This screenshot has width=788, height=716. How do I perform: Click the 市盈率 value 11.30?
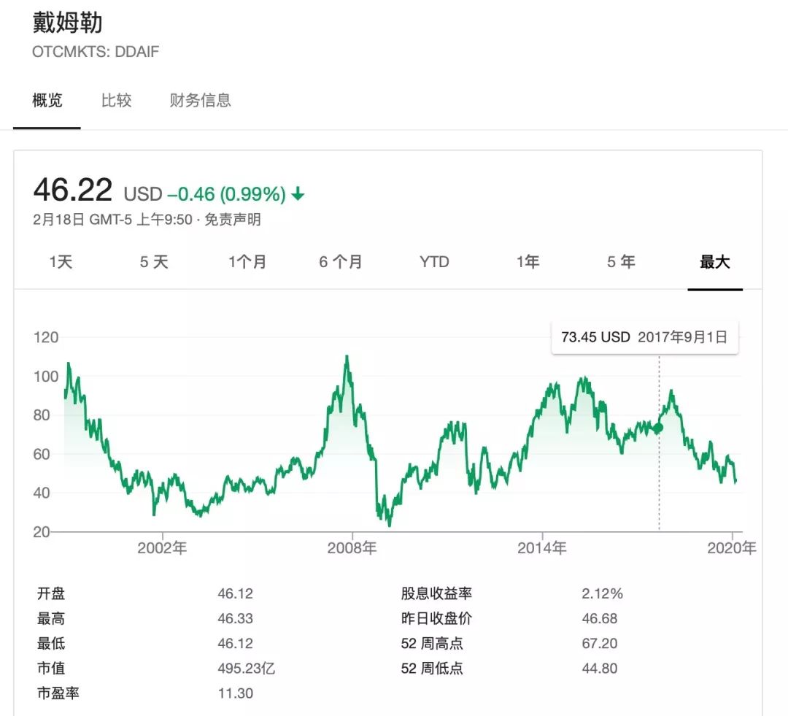point(235,693)
